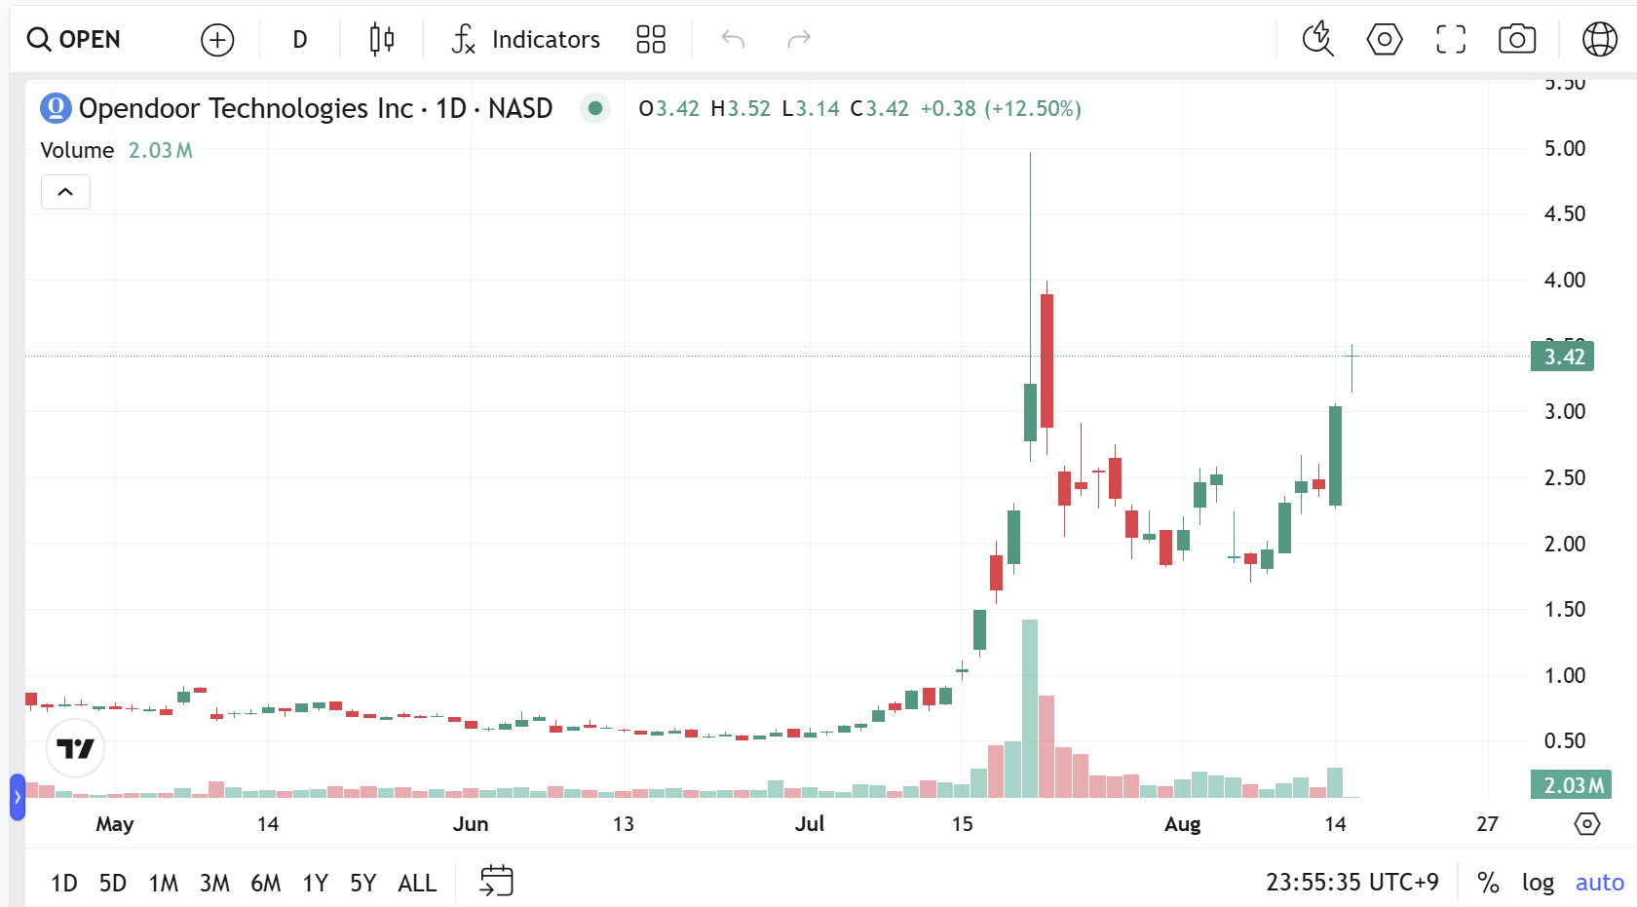Select the 5D date range
The width and height of the screenshot is (1637, 907).
point(113,883)
